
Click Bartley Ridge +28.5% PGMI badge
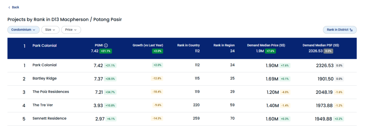click(110, 79)
